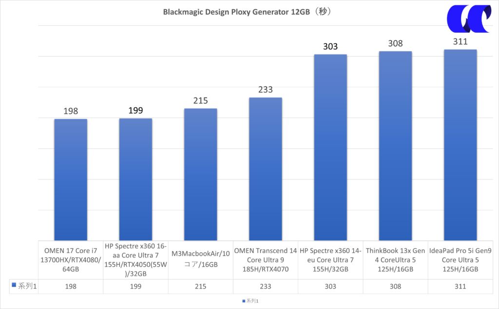
Task: Select the 233 cell in the data table
Action: pos(266,287)
